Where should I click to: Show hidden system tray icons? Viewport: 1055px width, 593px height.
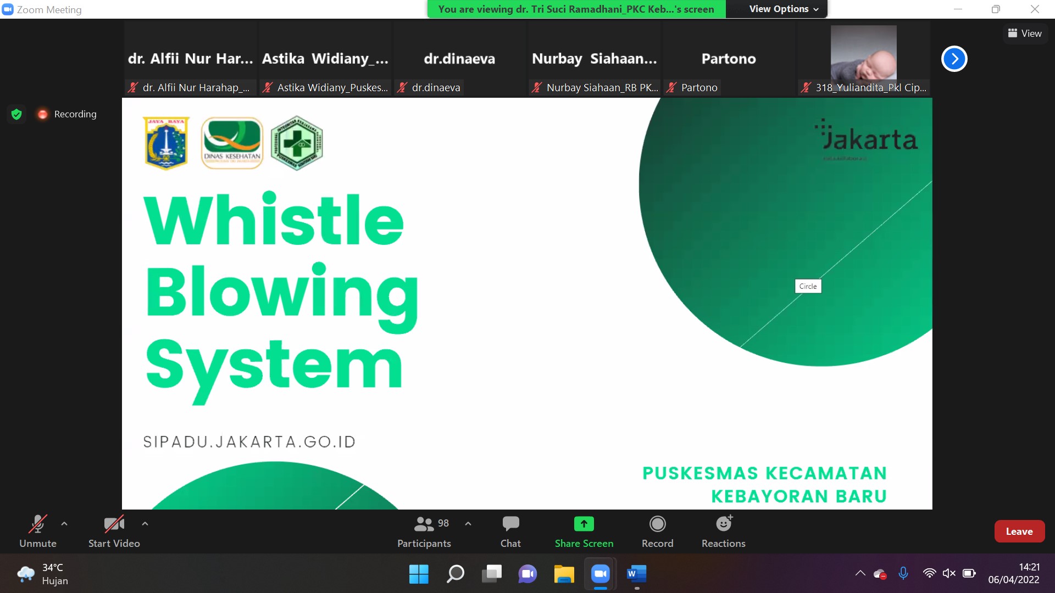coord(860,574)
